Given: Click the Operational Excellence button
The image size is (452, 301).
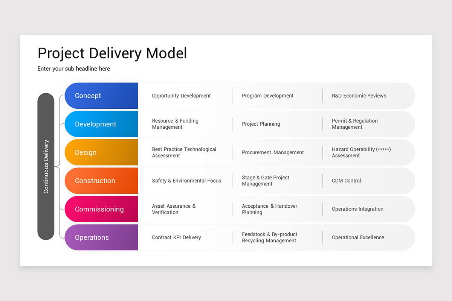Looking at the screenshot, I should click(x=358, y=237).
